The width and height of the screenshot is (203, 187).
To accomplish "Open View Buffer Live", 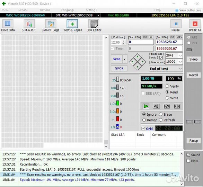I will point(188,10).
